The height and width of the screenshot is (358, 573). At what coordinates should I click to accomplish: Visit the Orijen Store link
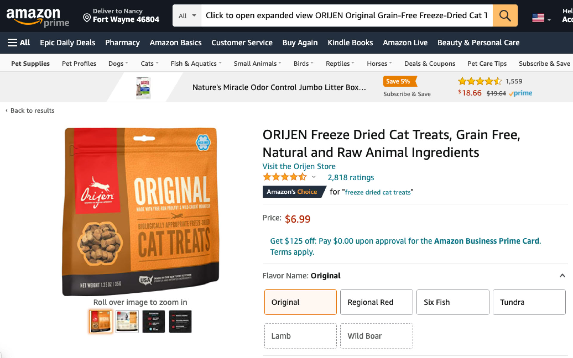(x=299, y=166)
